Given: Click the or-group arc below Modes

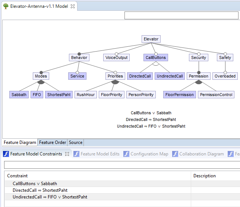Looking at the screenshot, I should click(41, 82).
